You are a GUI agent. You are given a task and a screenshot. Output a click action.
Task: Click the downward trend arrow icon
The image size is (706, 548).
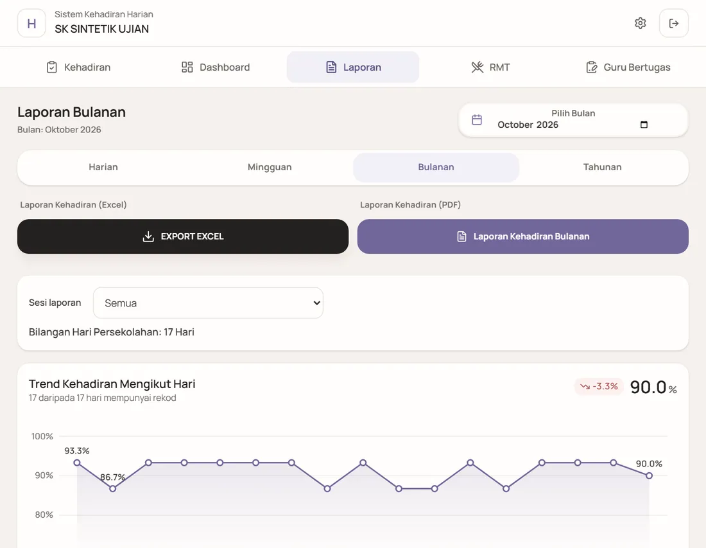point(585,386)
